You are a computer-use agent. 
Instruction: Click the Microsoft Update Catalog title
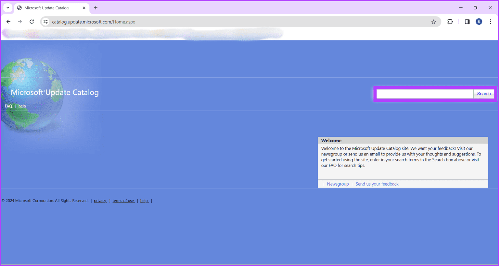tap(55, 92)
